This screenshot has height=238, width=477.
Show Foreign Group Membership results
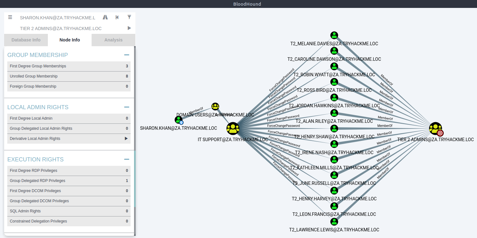coord(69,86)
